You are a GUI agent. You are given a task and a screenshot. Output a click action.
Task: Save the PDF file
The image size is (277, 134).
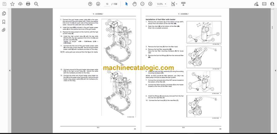(4, 4)
